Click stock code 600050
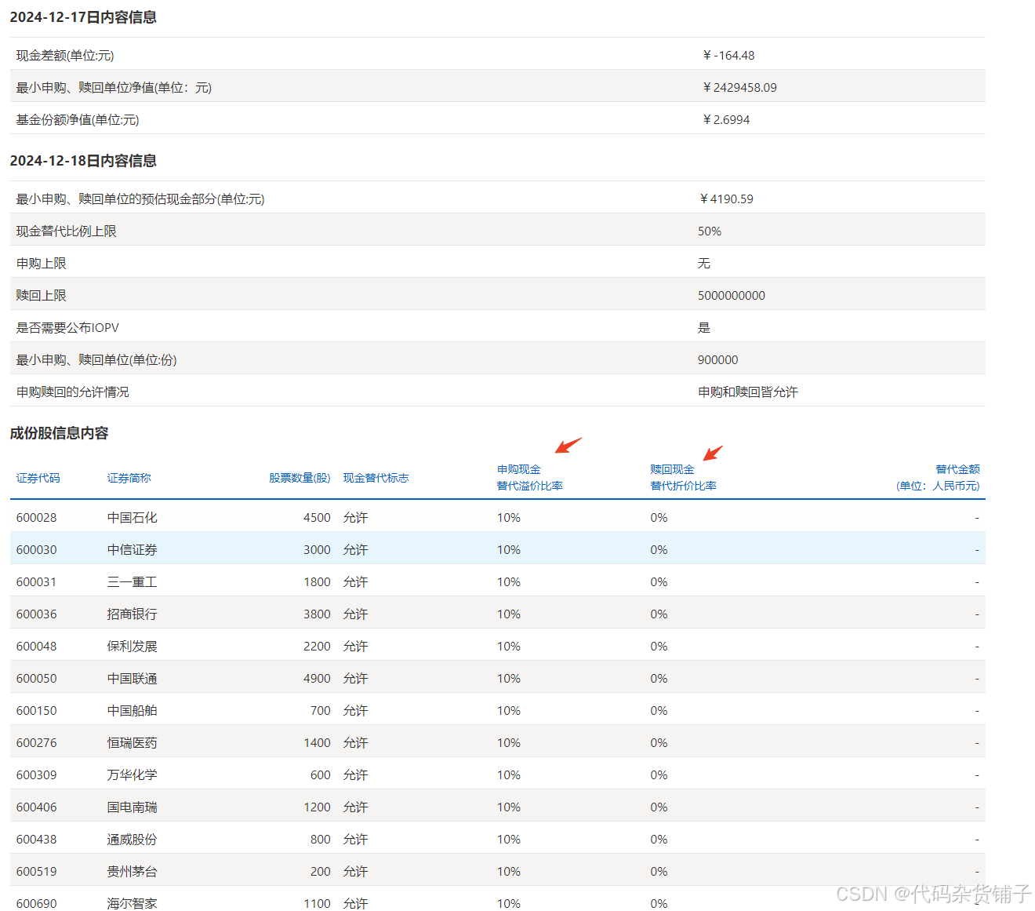Screen dimensions: 1035x911 (x=36, y=679)
